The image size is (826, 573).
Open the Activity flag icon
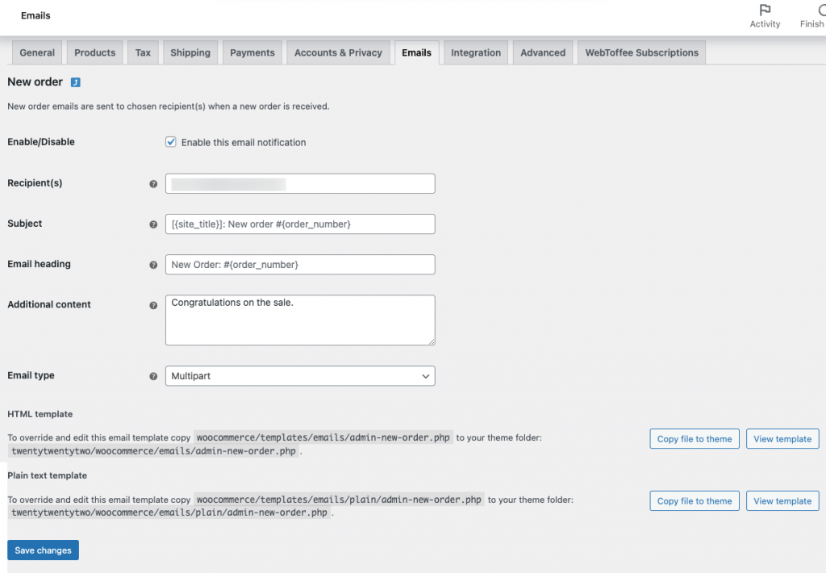pos(765,10)
